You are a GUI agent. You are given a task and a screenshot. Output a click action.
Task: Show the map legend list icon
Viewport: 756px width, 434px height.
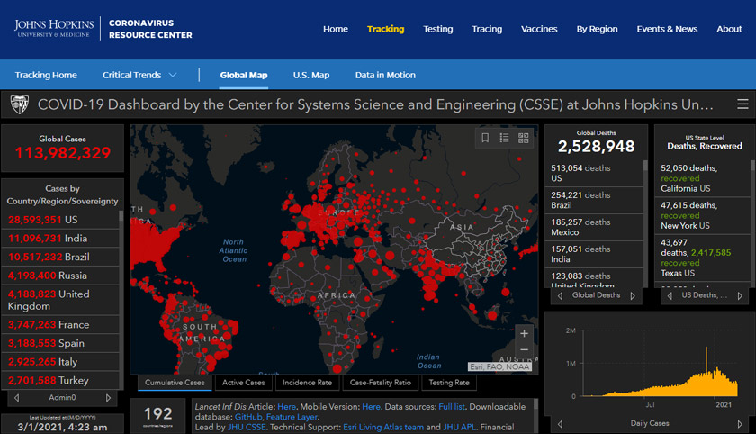point(504,138)
